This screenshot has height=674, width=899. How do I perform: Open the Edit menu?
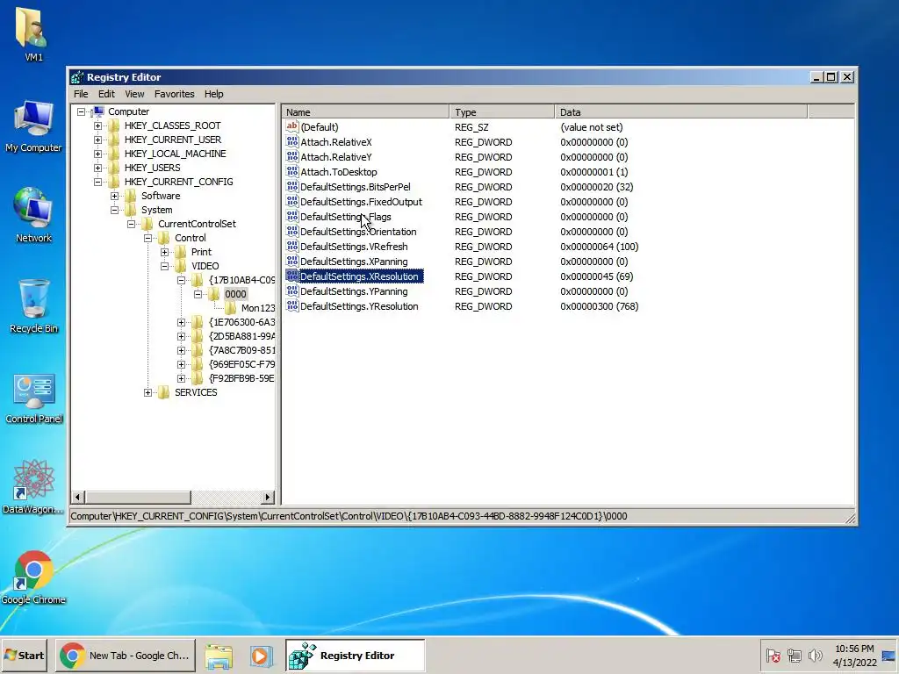coord(106,94)
